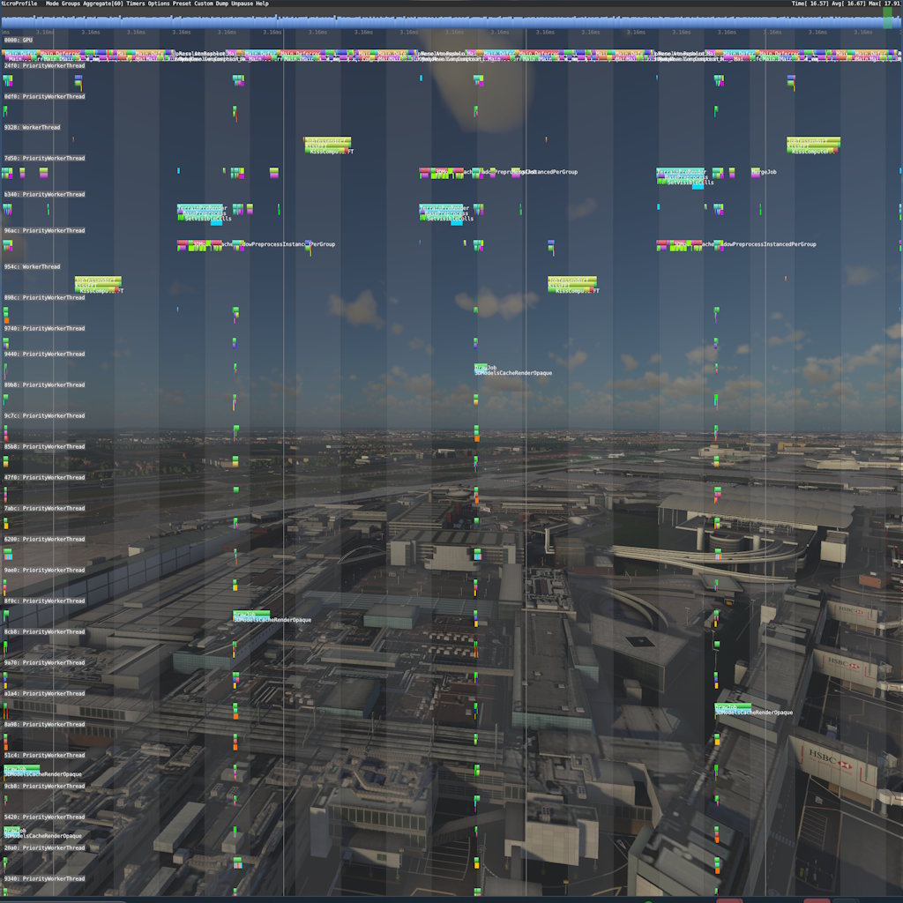Click the 9740: PriorityWorkerThread label

coord(44,328)
